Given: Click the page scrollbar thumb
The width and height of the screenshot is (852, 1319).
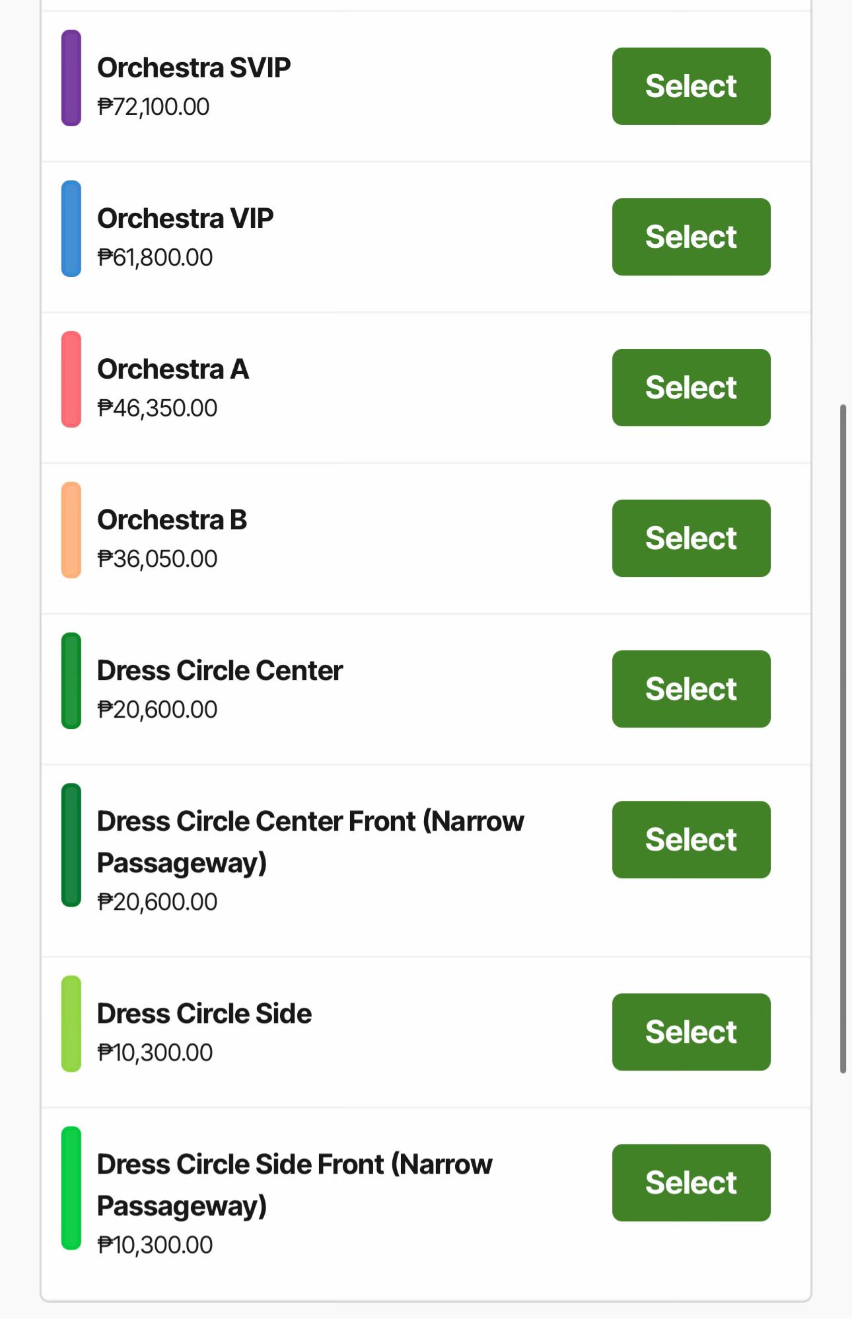Looking at the screenshot, I should (843, 739).
